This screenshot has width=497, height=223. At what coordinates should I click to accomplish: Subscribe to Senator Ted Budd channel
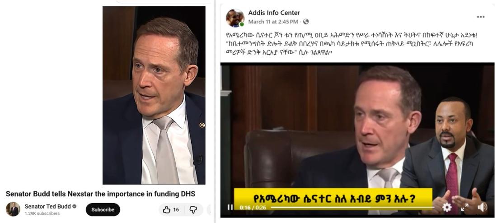pyautogui.click(x=103, y=209)
